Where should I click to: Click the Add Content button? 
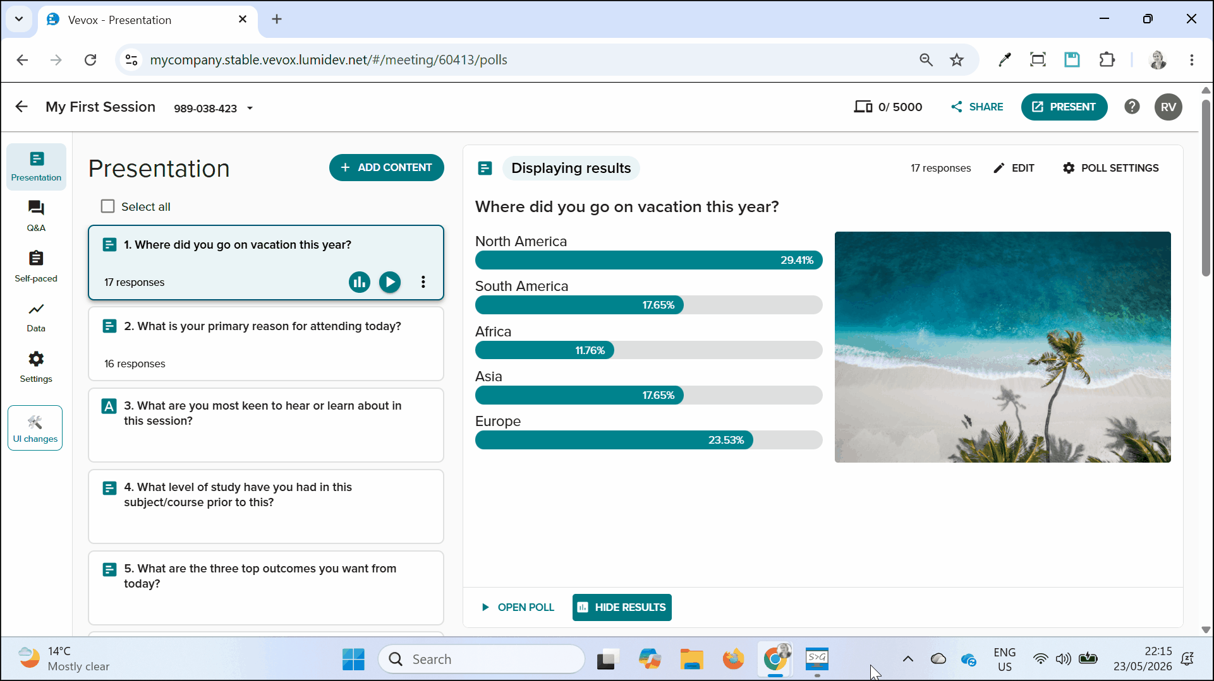387,167
